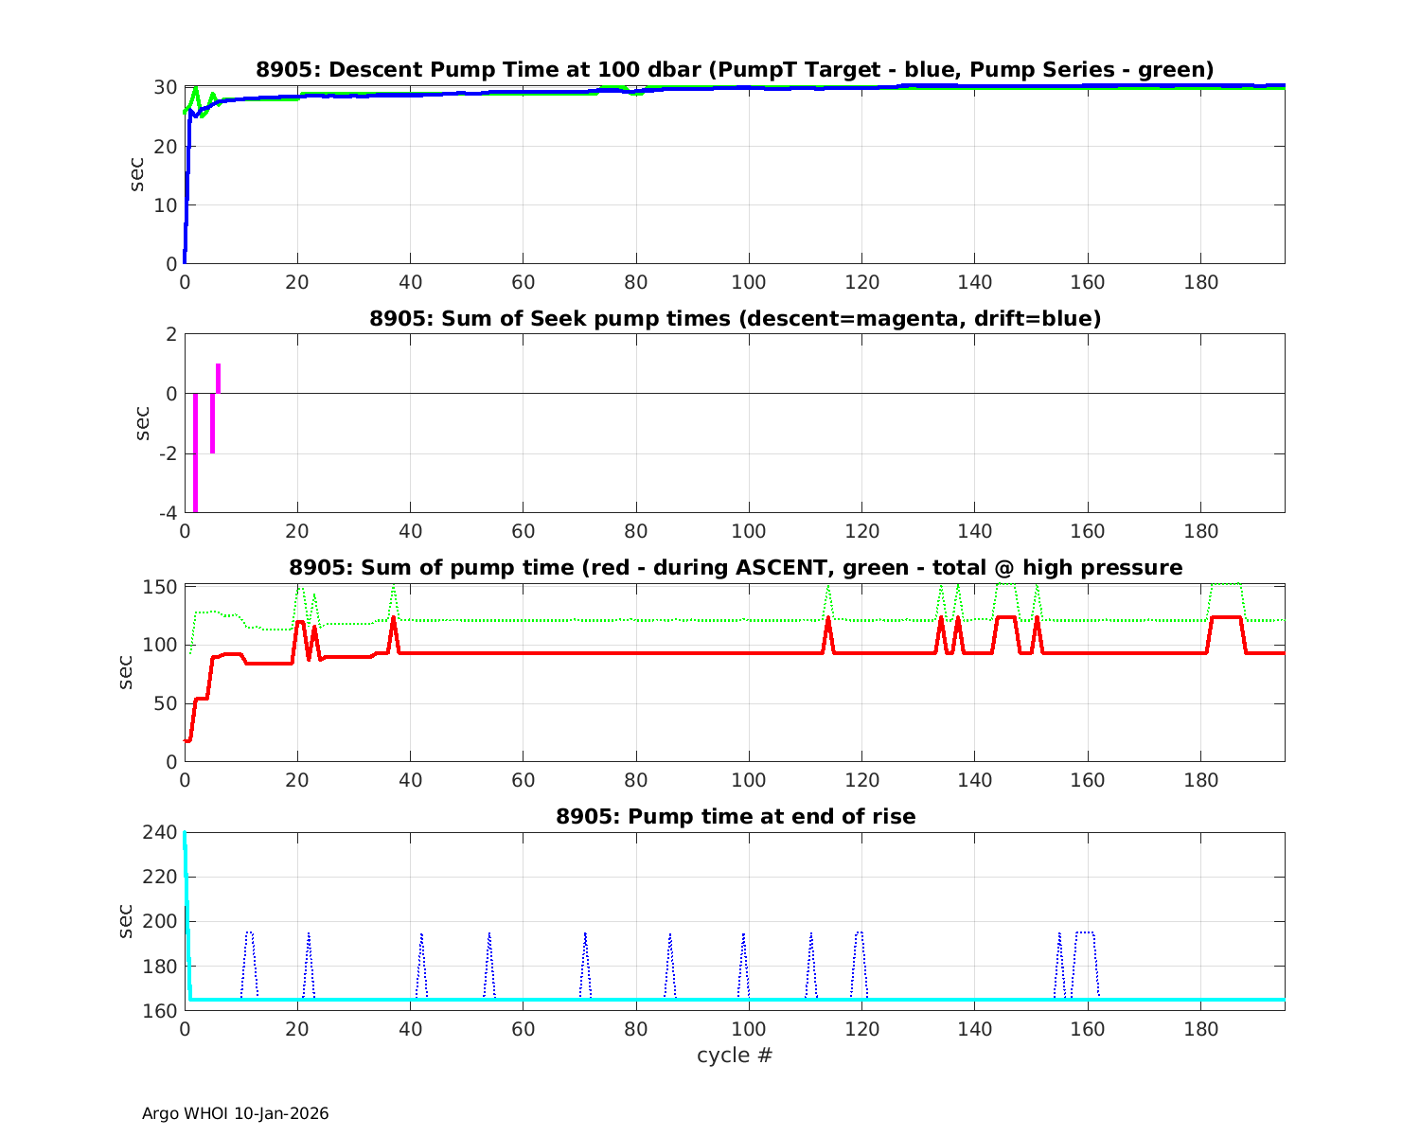Click the cyan line at the bottom plot's start
Image resolution: width=1420 pixels, height=1136 pixels.
click(x=186, y=899)
